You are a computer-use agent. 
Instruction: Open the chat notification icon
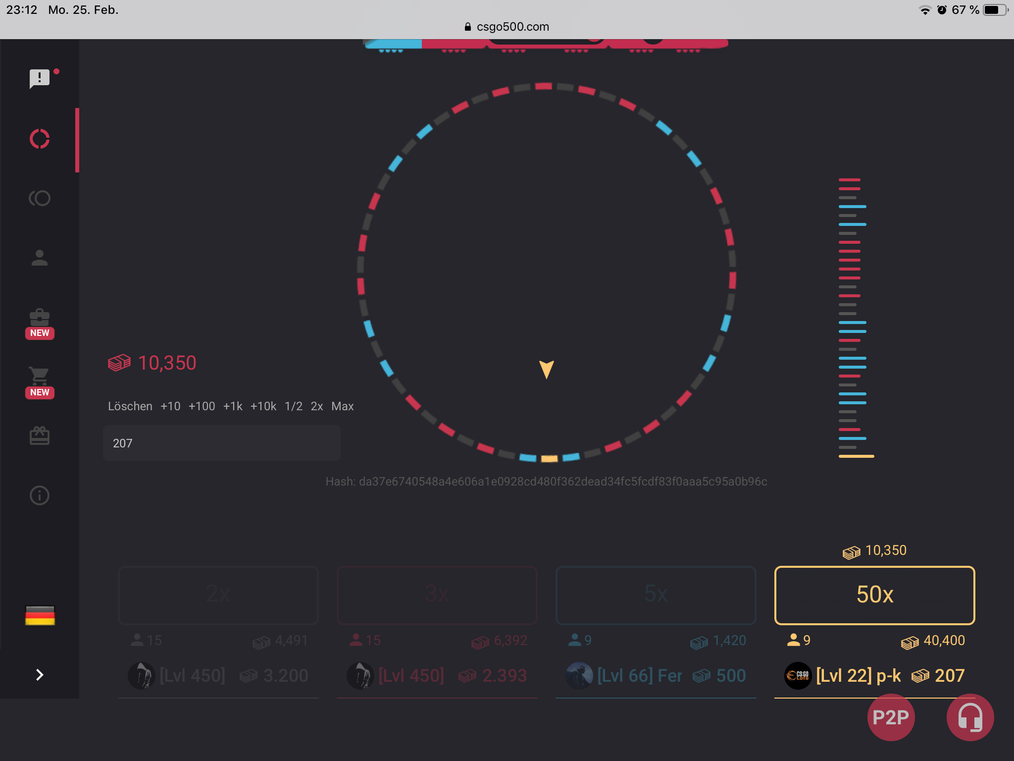40,78
